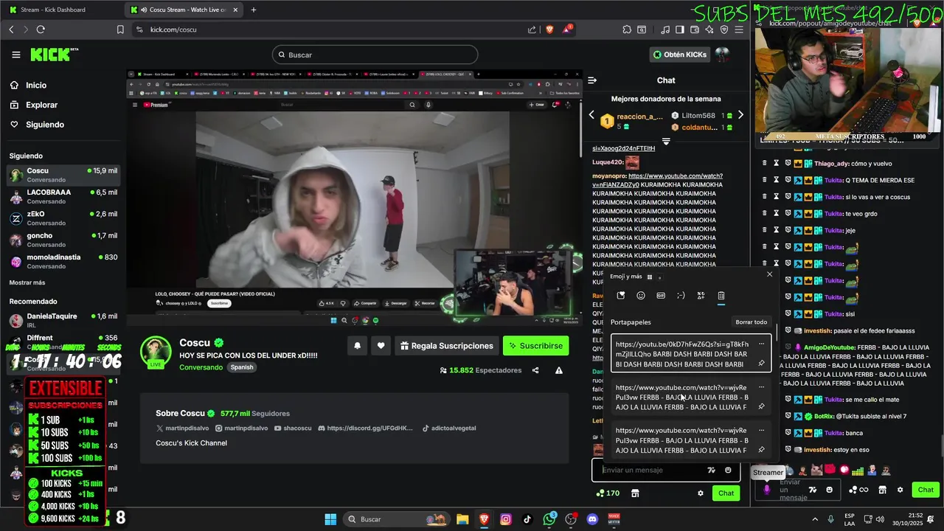
Task: Collapse chat with the arrow icon
Action: (x=592, y=80)
